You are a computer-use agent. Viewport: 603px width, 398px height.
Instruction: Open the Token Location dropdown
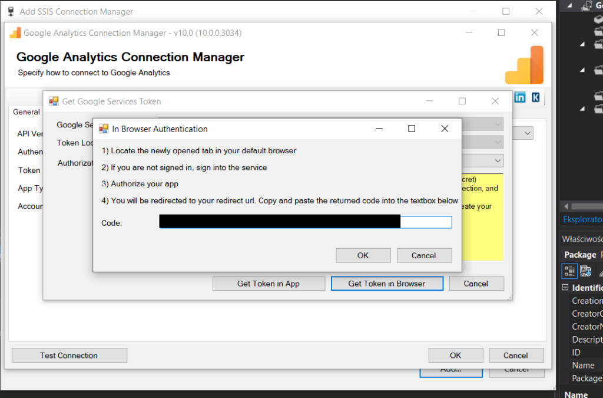[x=498, y=142]
